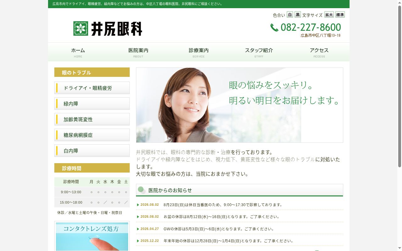This screenshot has width=402, height=251.
Task: Click the address 広島市中区八丁堀13-19
Action: click(x=321, y=35)
